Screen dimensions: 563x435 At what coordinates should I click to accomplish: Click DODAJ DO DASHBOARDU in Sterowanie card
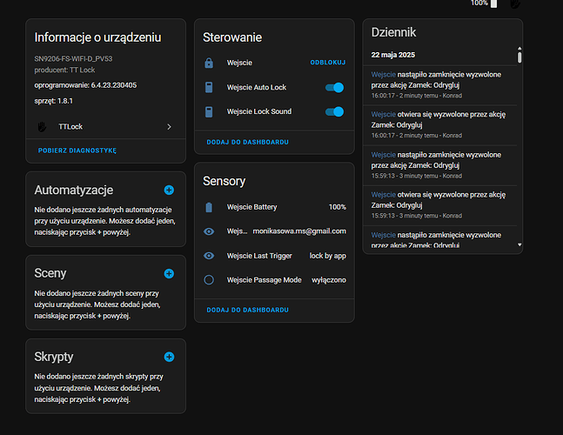point(247,142)
